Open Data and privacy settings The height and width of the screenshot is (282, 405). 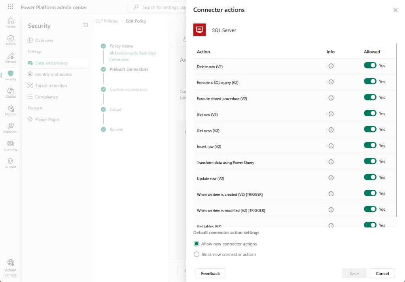pyautogui.click(x=57, y=63)
